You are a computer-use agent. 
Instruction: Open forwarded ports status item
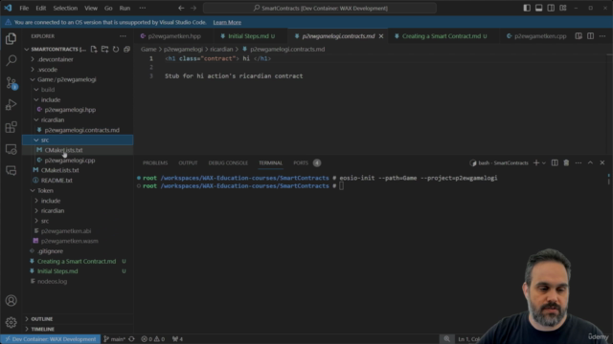point(177,339)
